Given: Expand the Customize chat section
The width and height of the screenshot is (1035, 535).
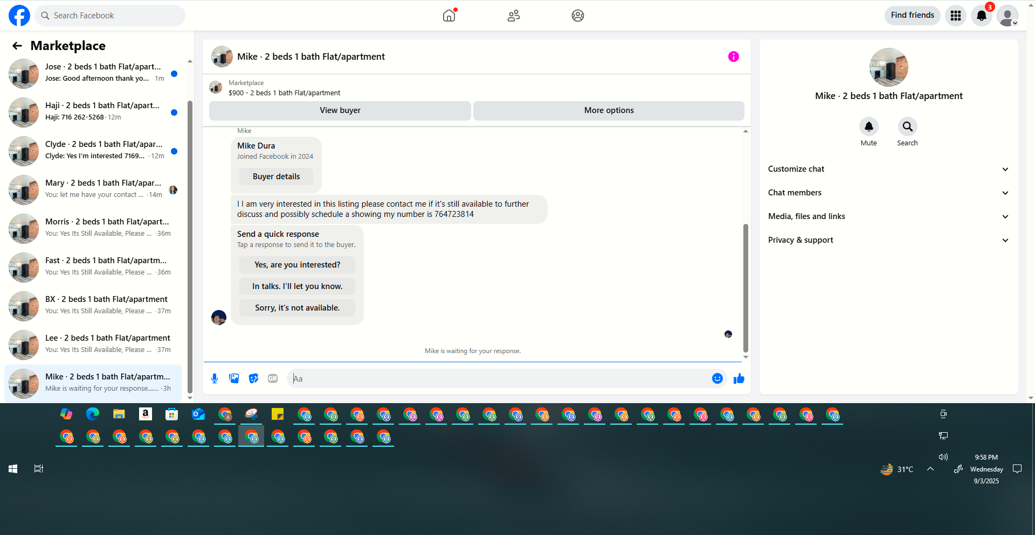Looking at the screenshot, I should (x=889, y=169).
